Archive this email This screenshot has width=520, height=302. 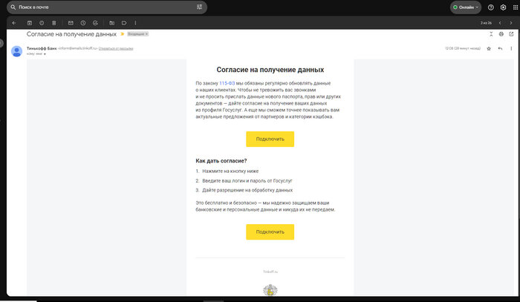[30, 23]
